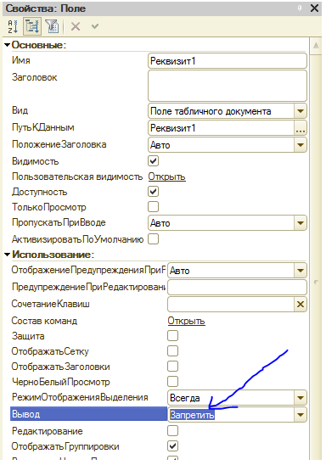Clear the СочетаниеКлавиш field with X button
Viewport: 326px width, 465px height.
(x=301, y=304)
